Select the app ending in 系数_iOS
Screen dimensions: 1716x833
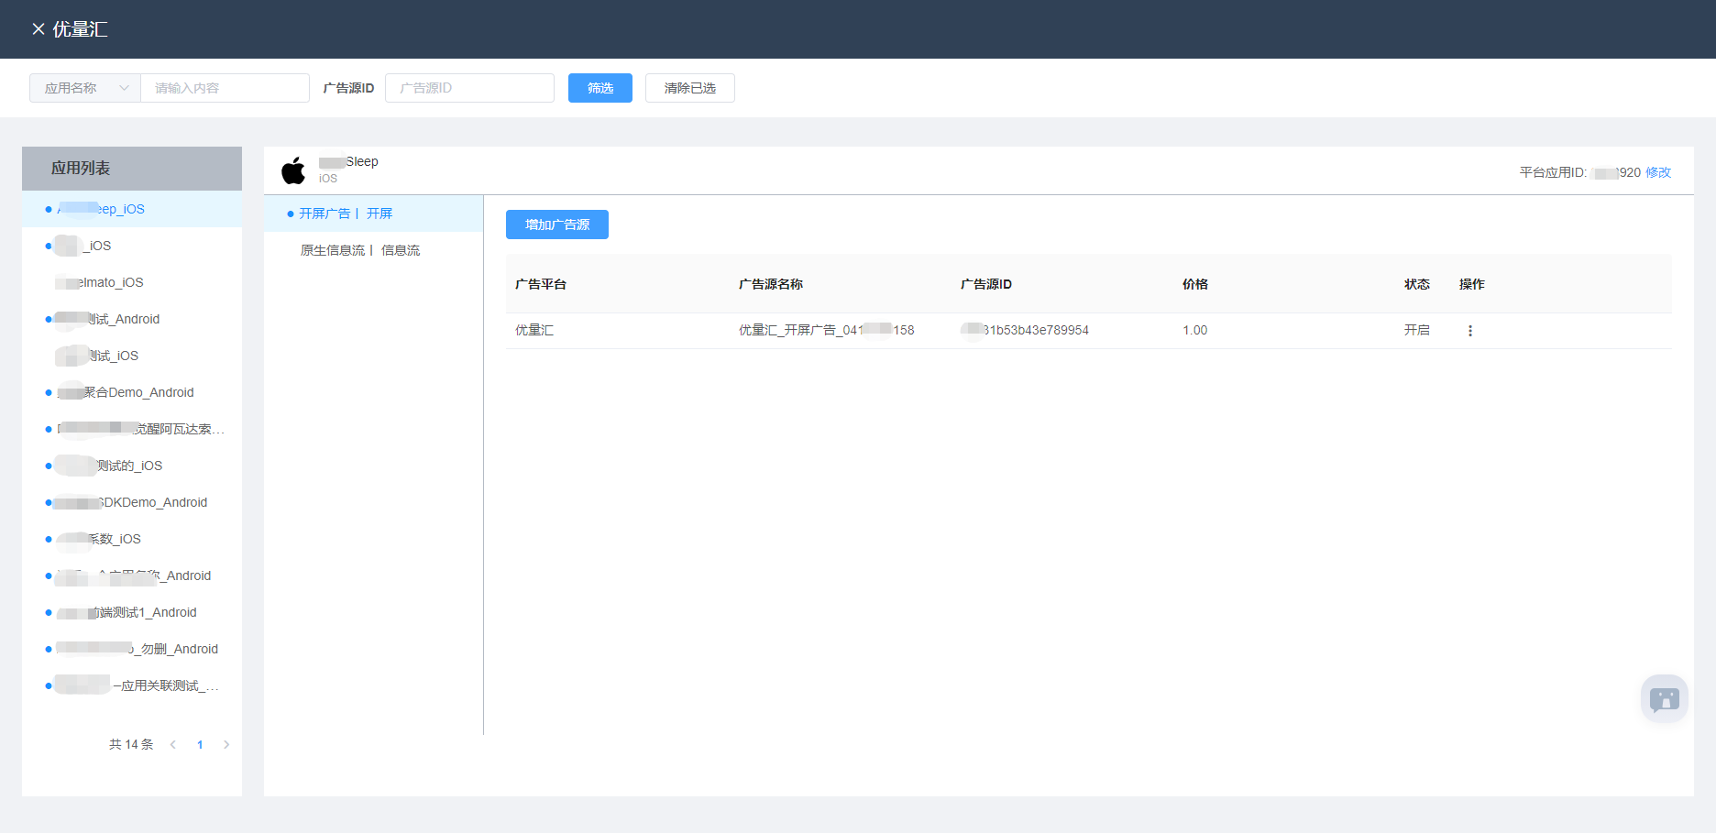(x=132, y=539)
